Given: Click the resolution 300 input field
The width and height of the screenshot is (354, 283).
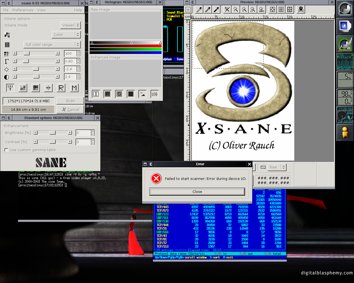Looking at the screenshot, I should click(x=70, y=54).
